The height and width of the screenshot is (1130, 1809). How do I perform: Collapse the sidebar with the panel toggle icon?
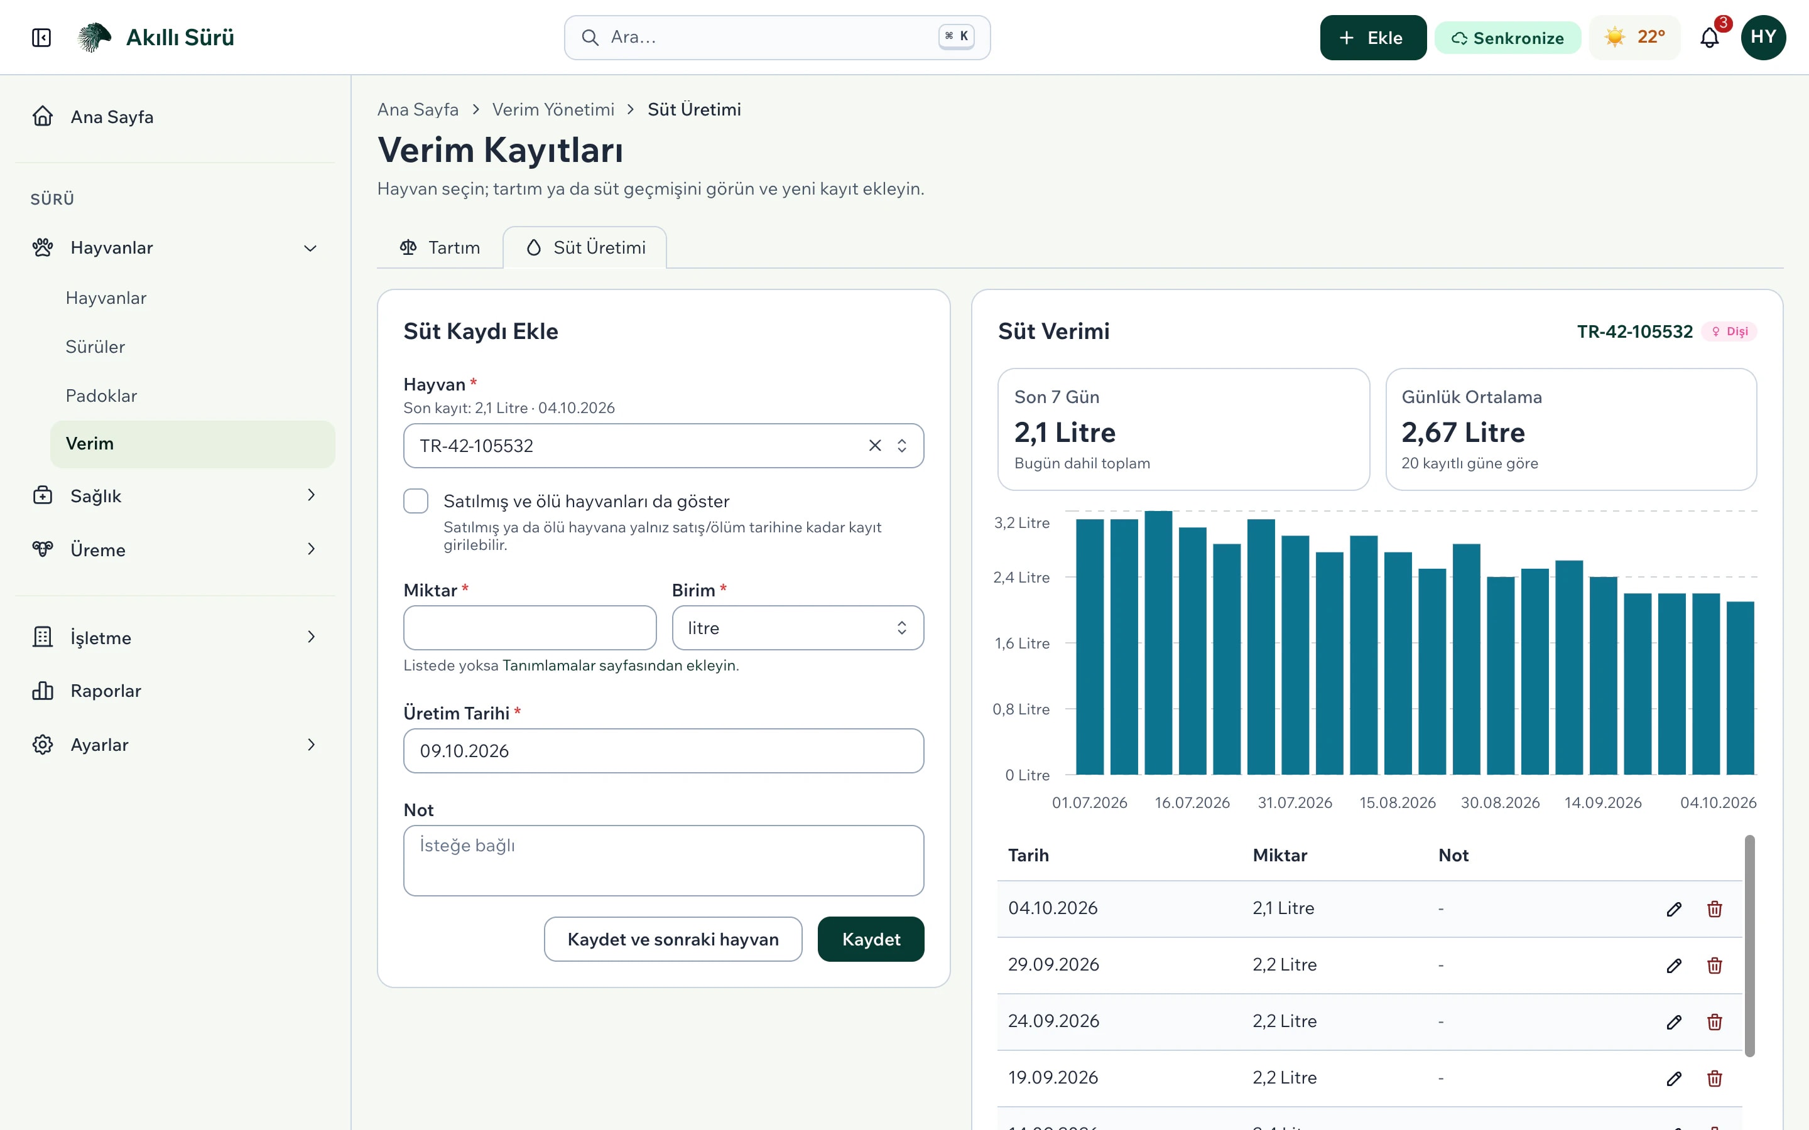[41, 38]
